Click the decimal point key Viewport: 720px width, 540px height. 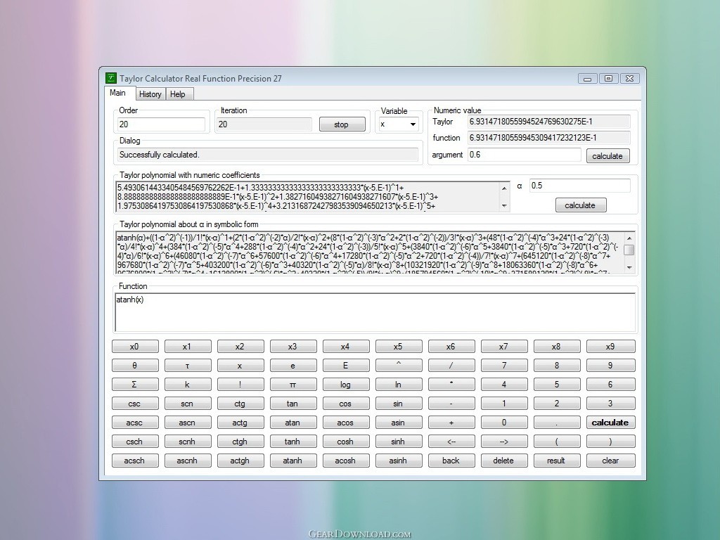(557, 423)
